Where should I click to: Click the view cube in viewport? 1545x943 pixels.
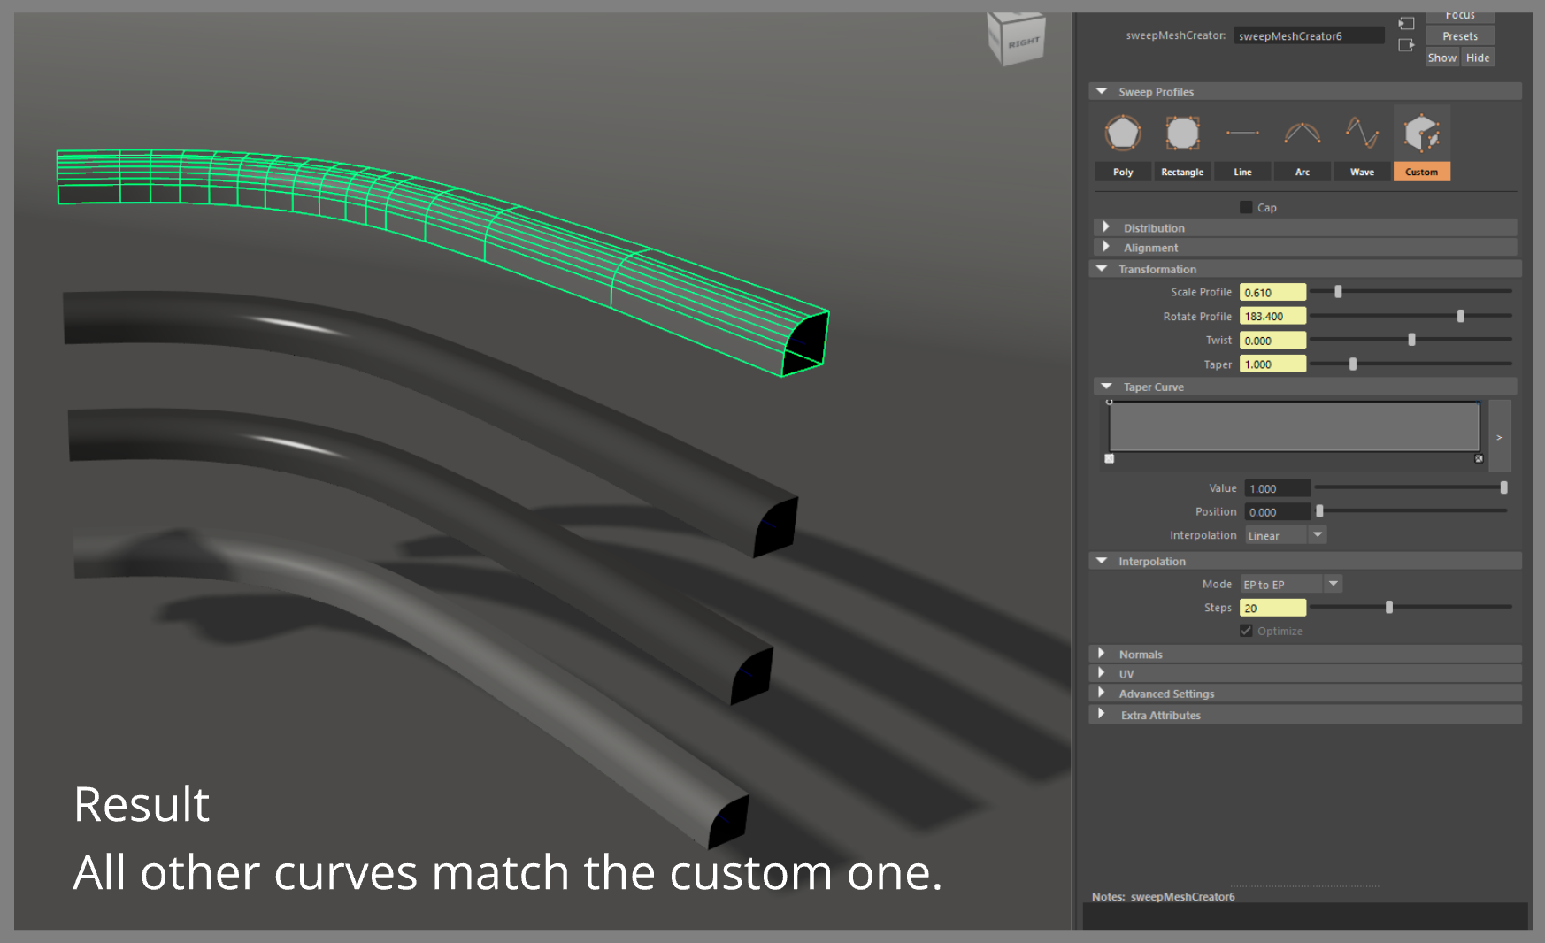pyautogui.click(x=1017, y=40)
